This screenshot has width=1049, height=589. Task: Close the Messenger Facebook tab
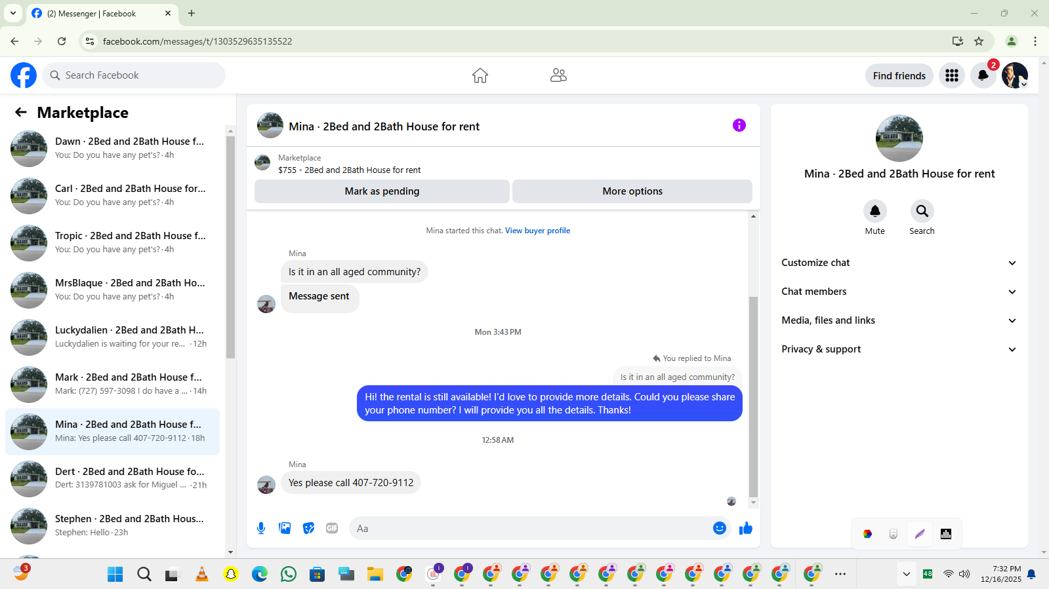[x=168, y=13]
